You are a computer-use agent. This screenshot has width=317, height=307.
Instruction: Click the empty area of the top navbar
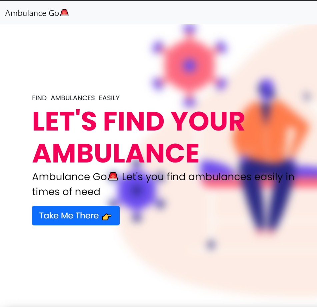point(192,13)
